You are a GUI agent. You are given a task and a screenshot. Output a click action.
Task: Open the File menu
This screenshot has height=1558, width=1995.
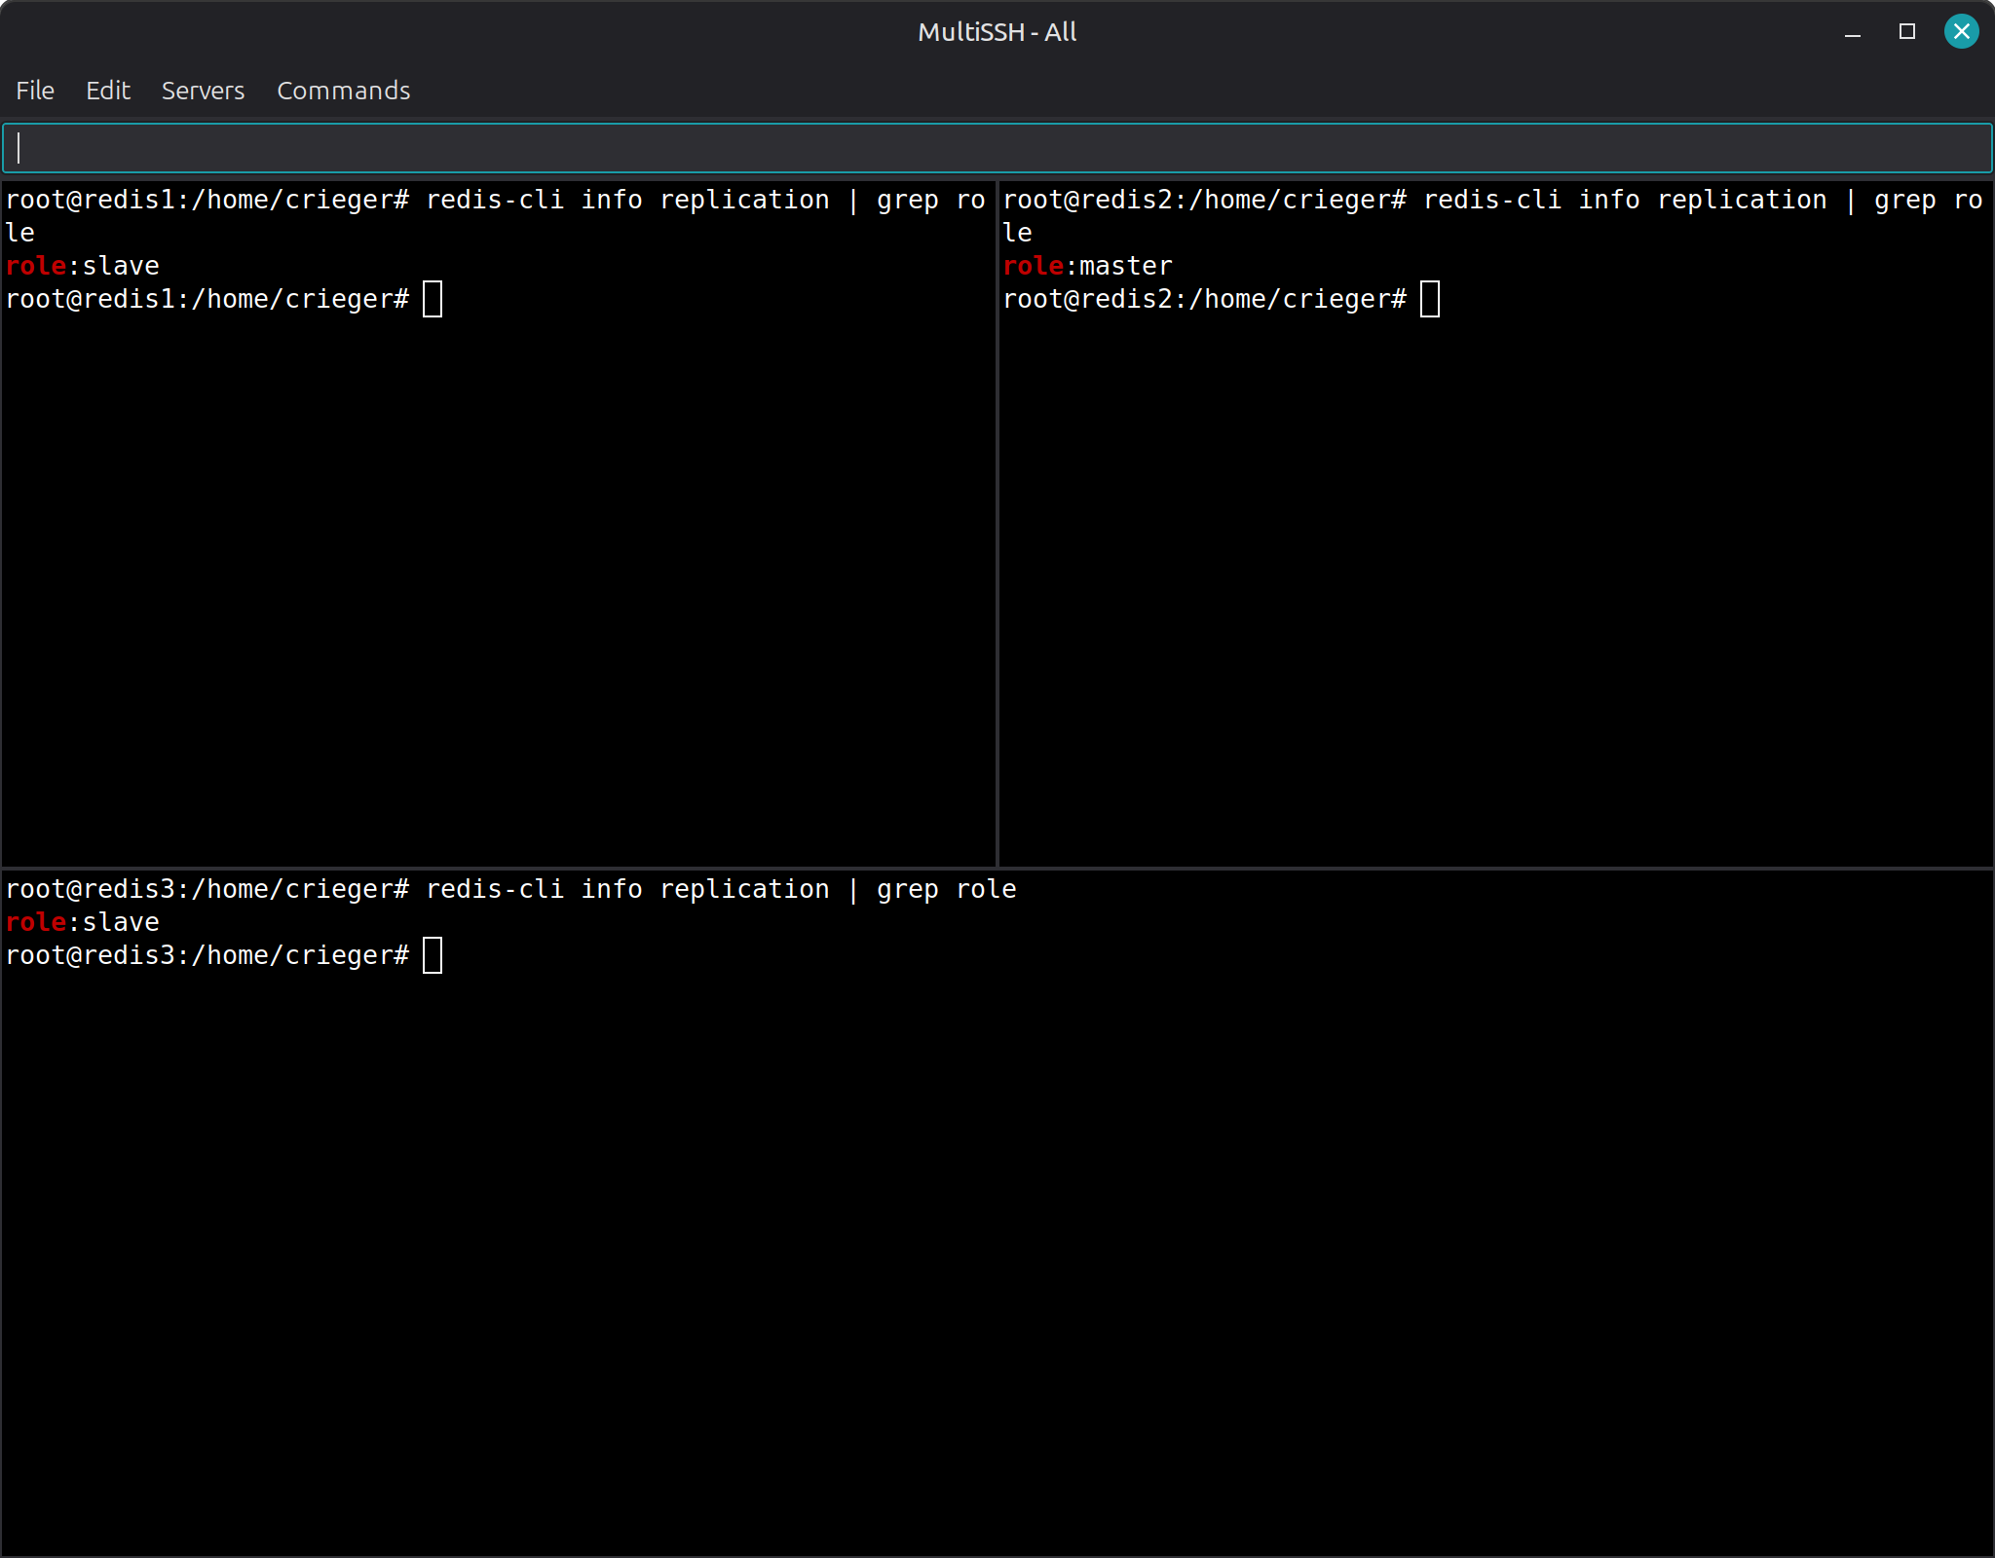(x=35, y=91)
